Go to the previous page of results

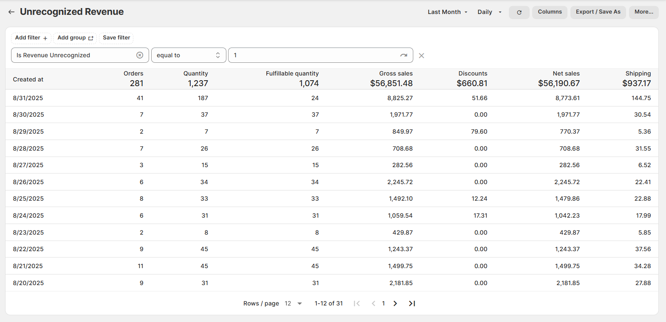coord(373,303)
